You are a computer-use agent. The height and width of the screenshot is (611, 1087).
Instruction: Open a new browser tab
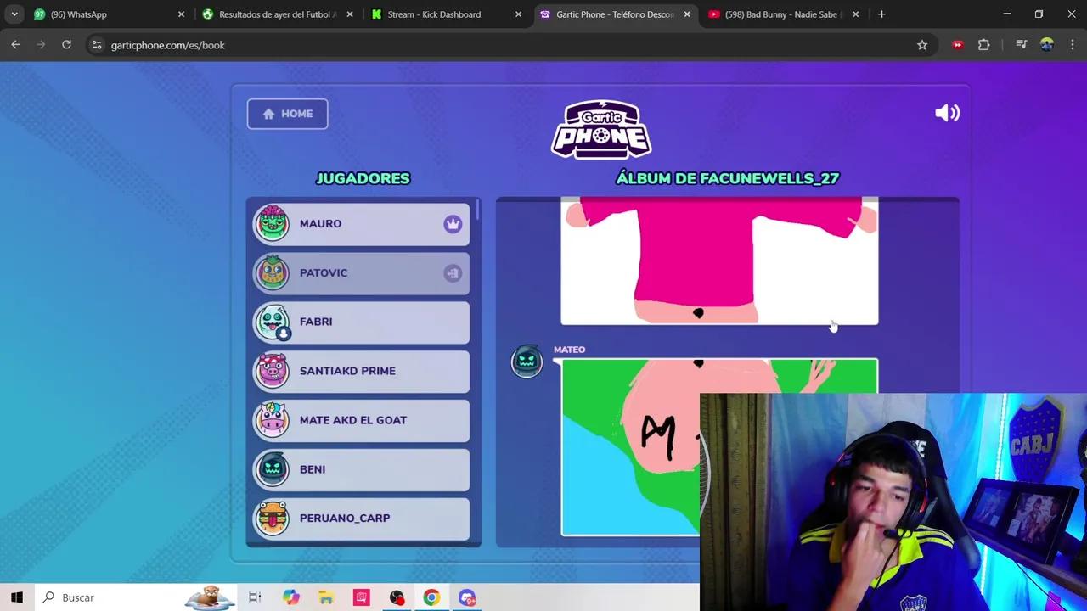(881, 14)
